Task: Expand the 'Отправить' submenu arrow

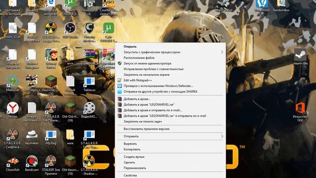Action: tap(222, 136)
